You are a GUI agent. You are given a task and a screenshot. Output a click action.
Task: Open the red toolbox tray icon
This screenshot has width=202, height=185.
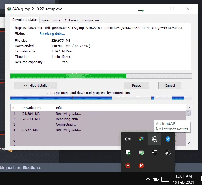(128, 166)
